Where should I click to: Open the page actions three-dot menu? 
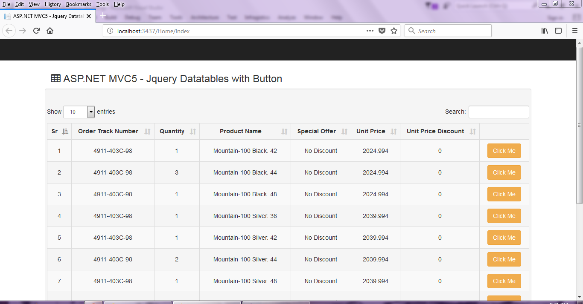click(370, 31)
